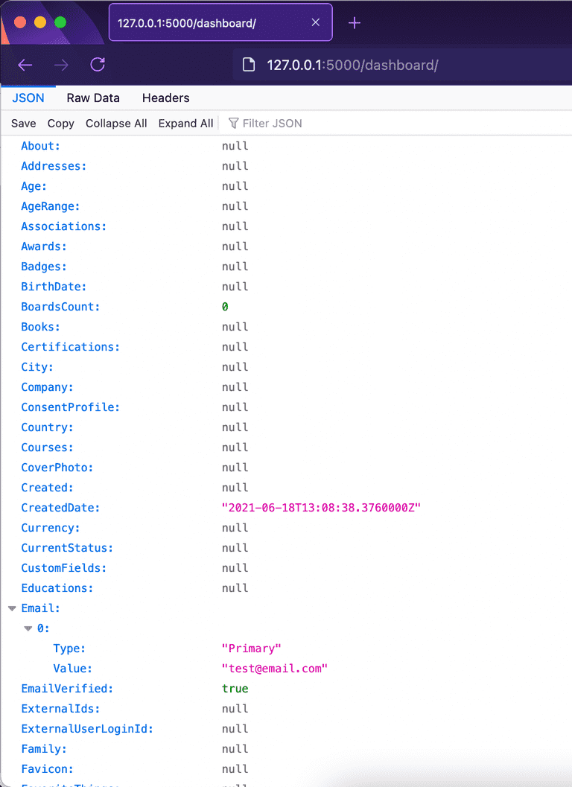
Task: Collapse the Email item 0 node
Action: point(28,628)
